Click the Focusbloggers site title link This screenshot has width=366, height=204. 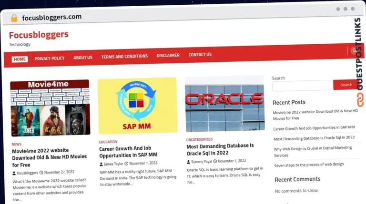tap(39, 35)
